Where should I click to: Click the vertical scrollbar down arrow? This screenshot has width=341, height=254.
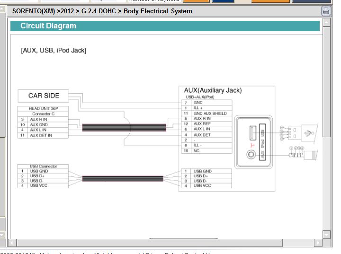(x=326, y=234)
